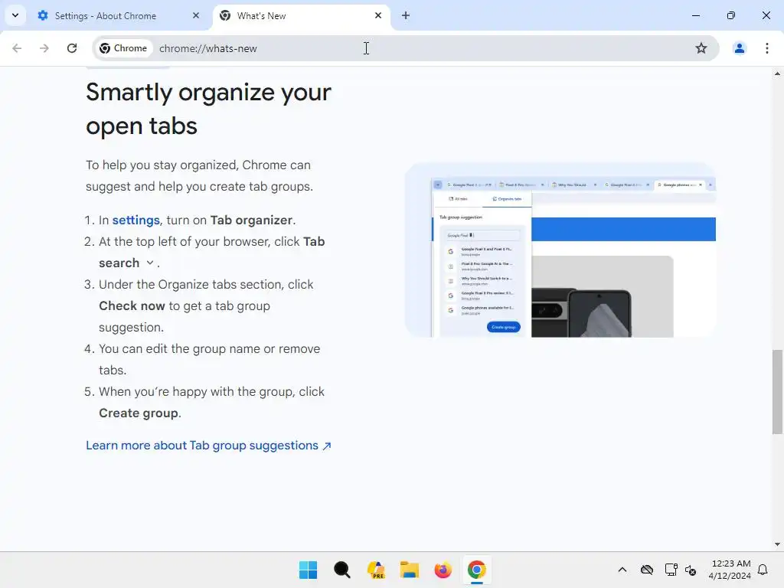
Task: Open File Explorer from taskbar
Action: 410,570
